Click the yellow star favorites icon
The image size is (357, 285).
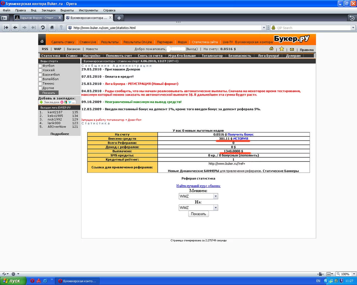point(281,49)
